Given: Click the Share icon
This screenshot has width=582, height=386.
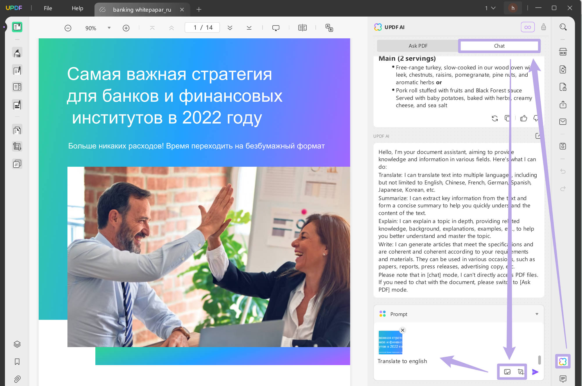Looking at the screenshot, I should pyautogui.click(x=563, y=105).
